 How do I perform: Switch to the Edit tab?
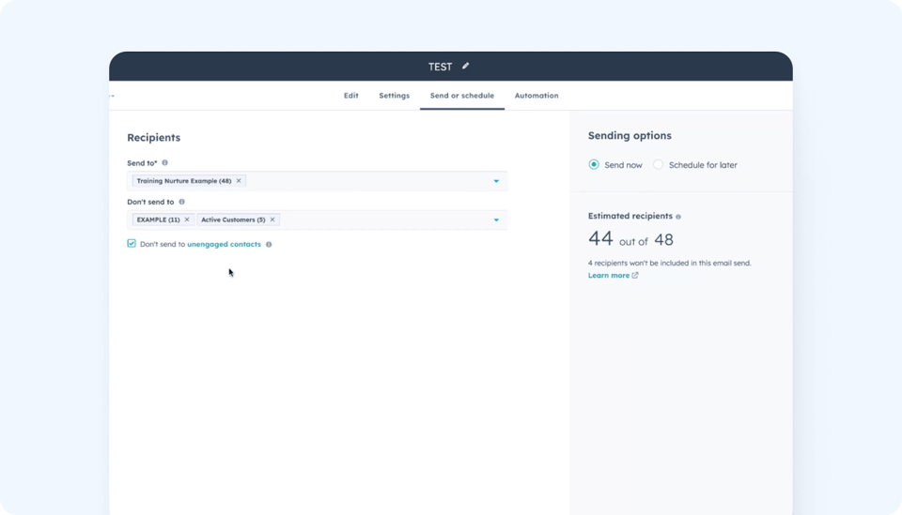pos(350,96)
